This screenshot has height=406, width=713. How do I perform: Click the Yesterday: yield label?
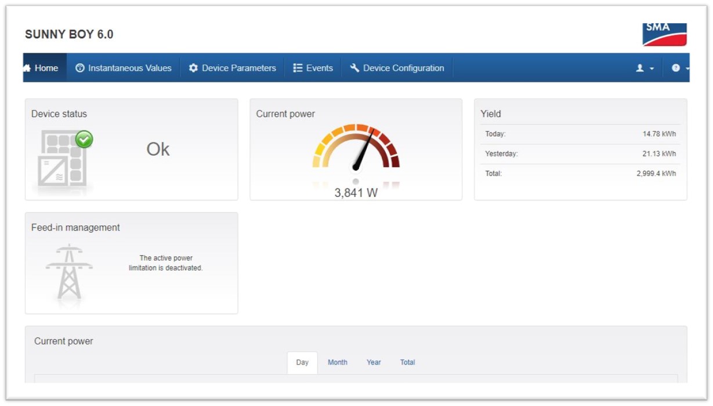[x=501, y=154]
